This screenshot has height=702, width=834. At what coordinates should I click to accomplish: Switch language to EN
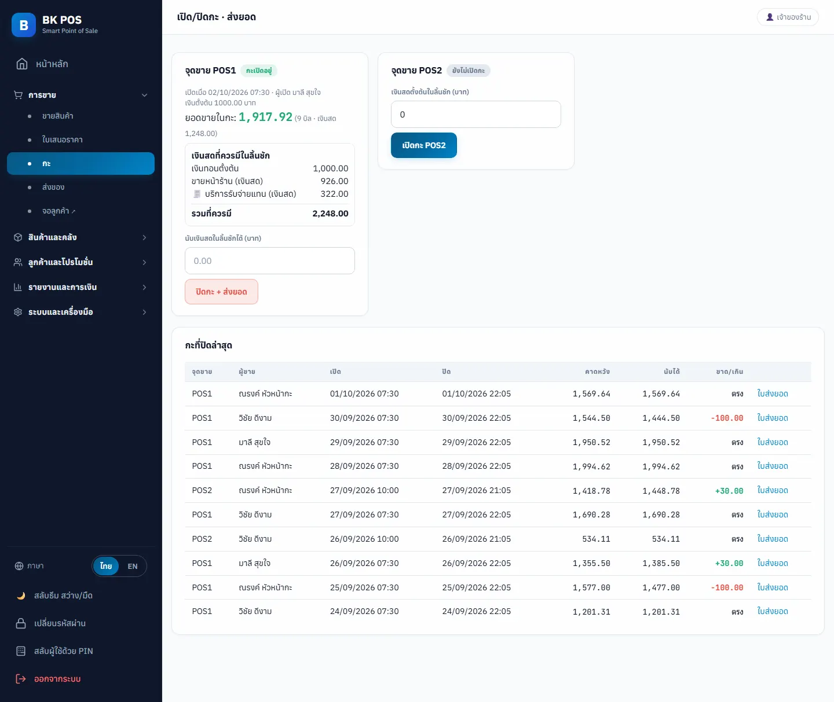point(133,566)
